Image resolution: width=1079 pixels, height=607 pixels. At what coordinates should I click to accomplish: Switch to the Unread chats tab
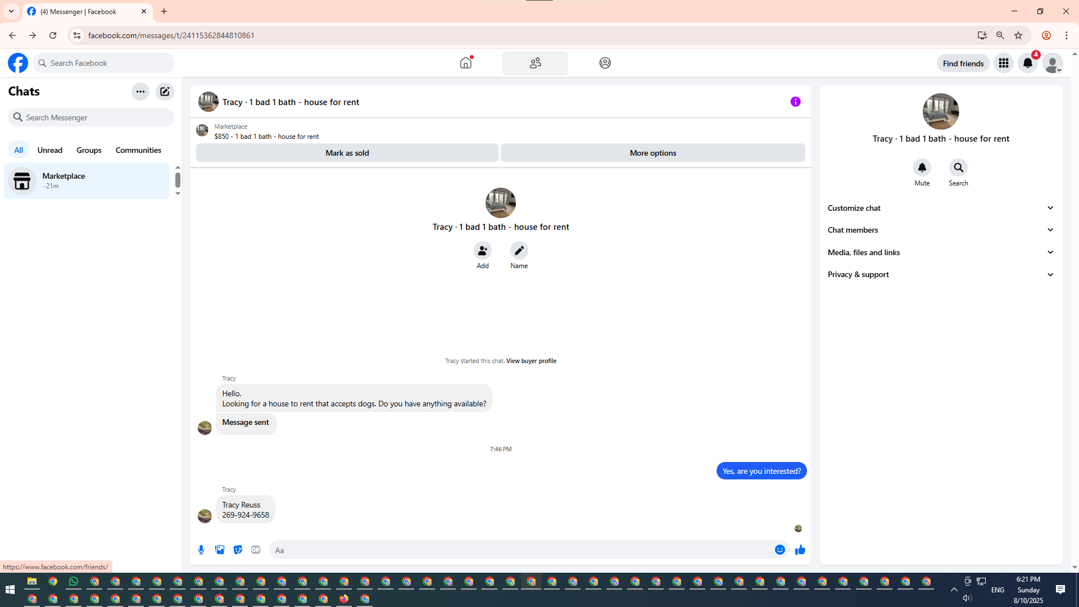pos(49,150)
